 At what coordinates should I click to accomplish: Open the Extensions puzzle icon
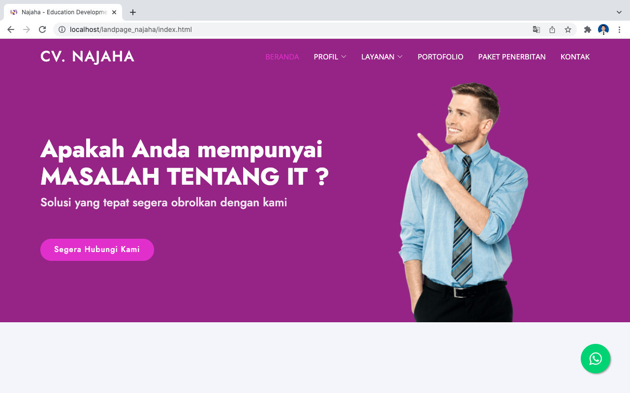[x=587, y=29]
